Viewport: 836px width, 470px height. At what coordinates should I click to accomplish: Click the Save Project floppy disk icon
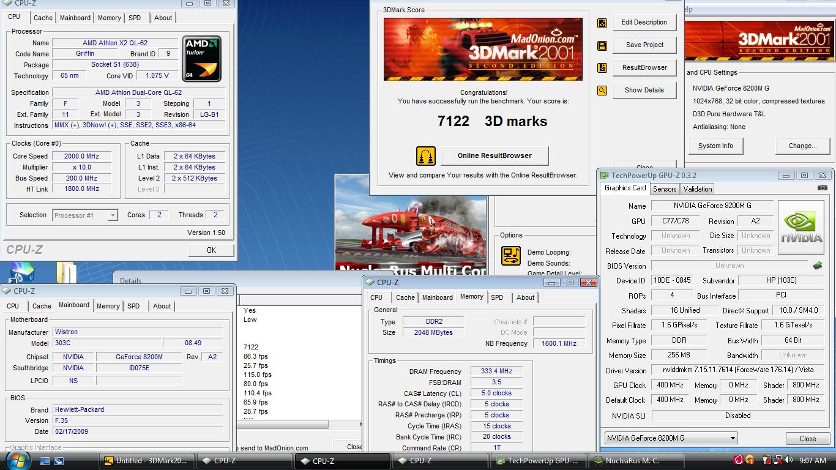602,46
